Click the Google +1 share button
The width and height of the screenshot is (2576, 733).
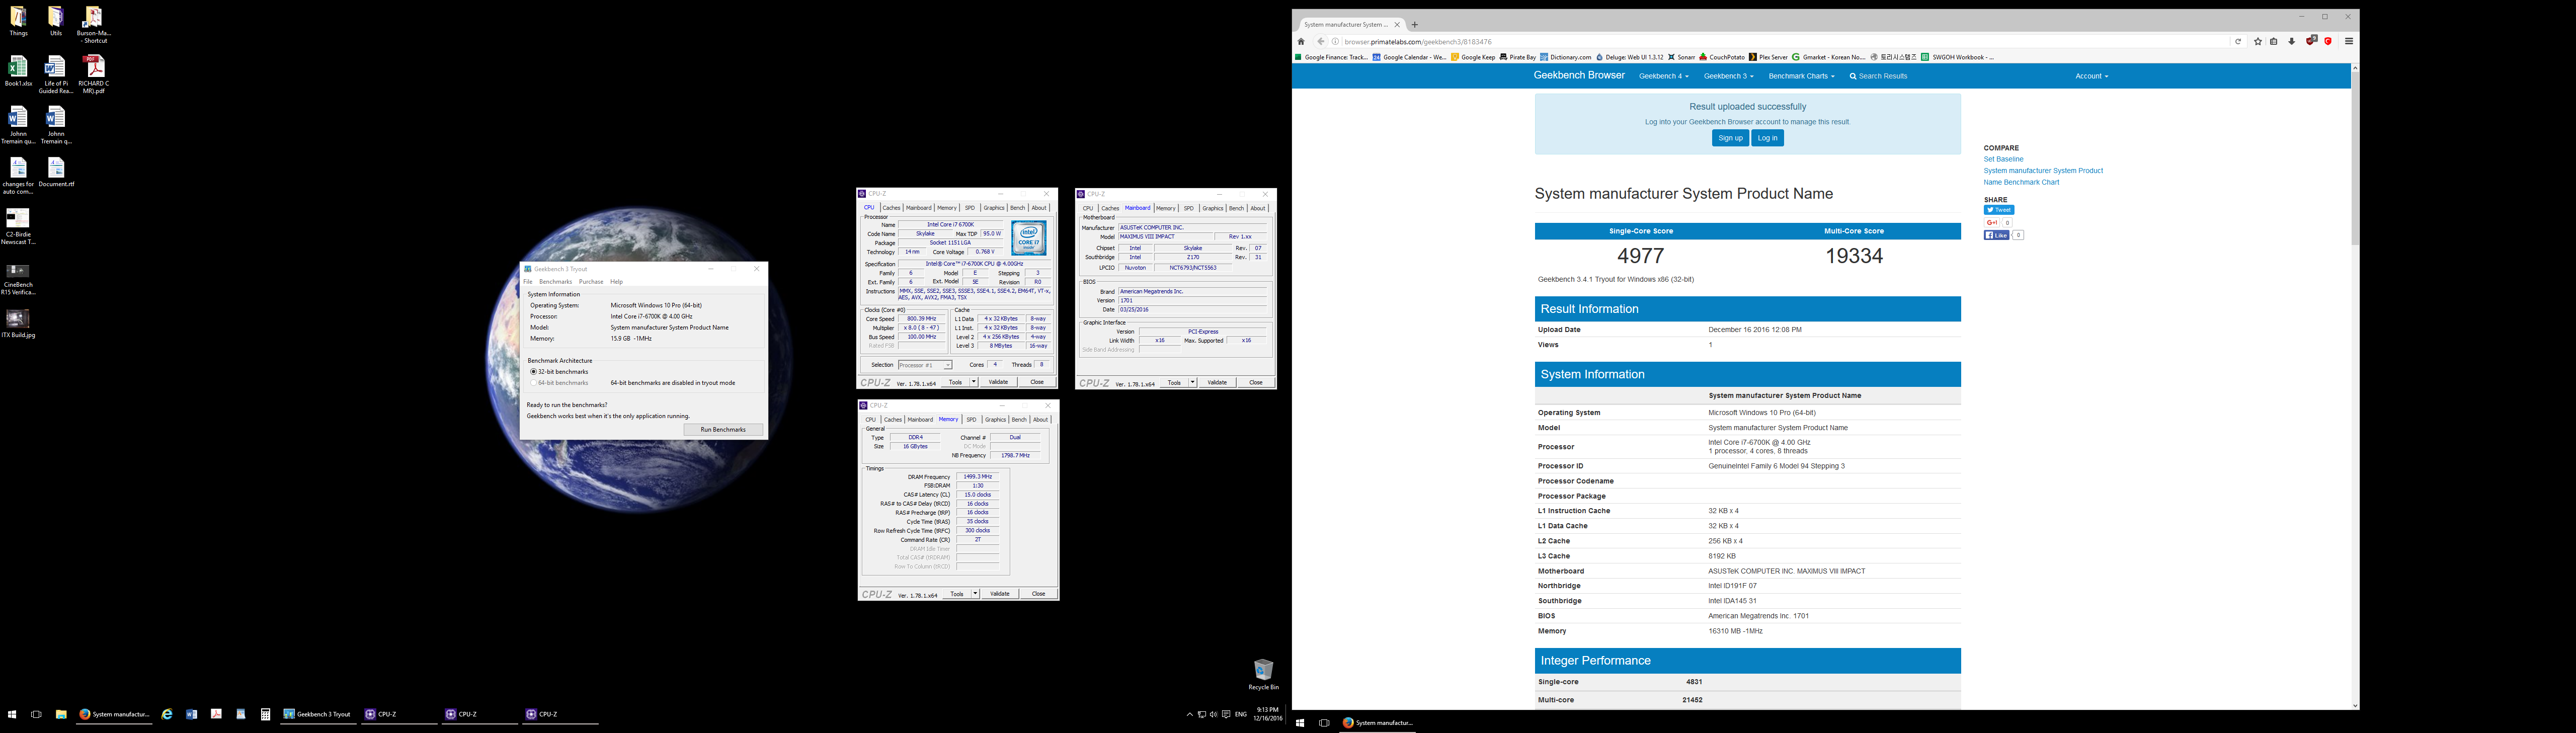tap(1992, 223)
